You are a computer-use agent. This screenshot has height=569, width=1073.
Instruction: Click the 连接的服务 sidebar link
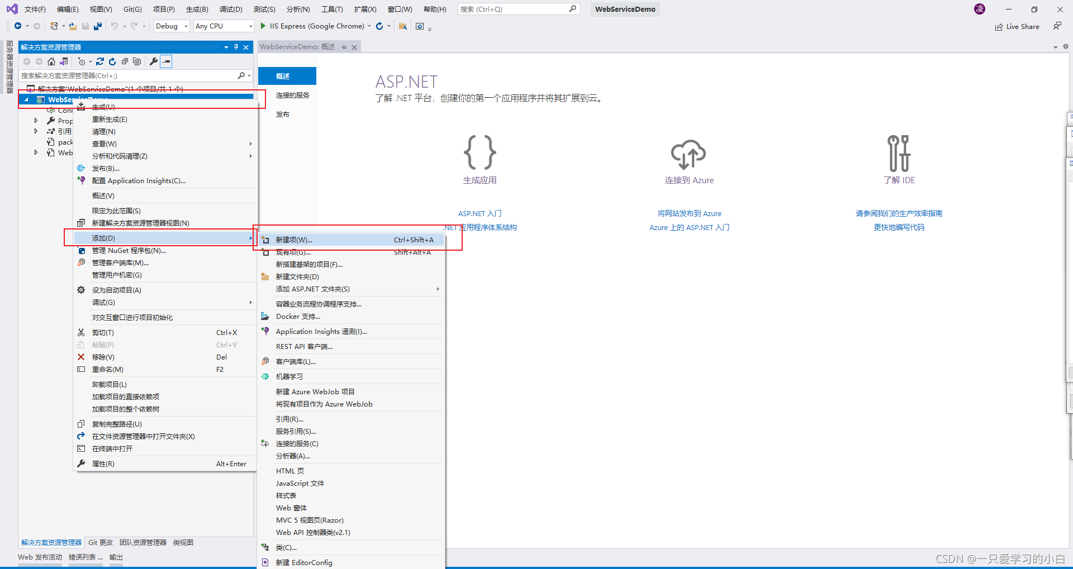coord(292,95)
